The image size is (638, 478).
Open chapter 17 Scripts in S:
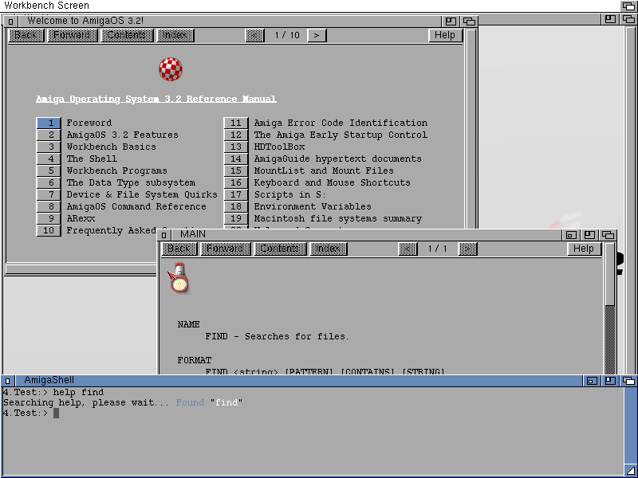(236, 194)
